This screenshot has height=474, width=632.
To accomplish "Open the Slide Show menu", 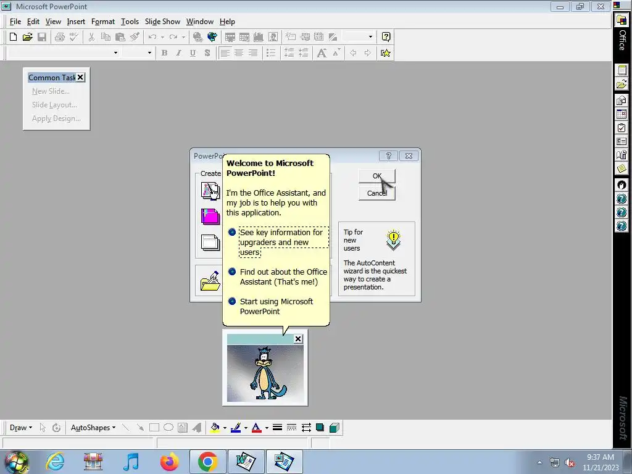I will pyautogui.click(x=162, y=22).
